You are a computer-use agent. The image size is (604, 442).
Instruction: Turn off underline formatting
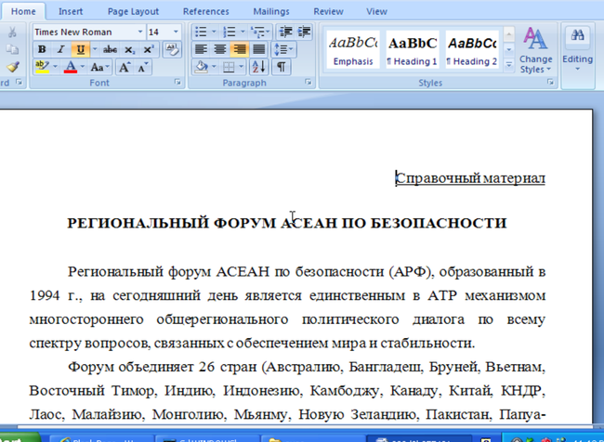coord(80,49)
